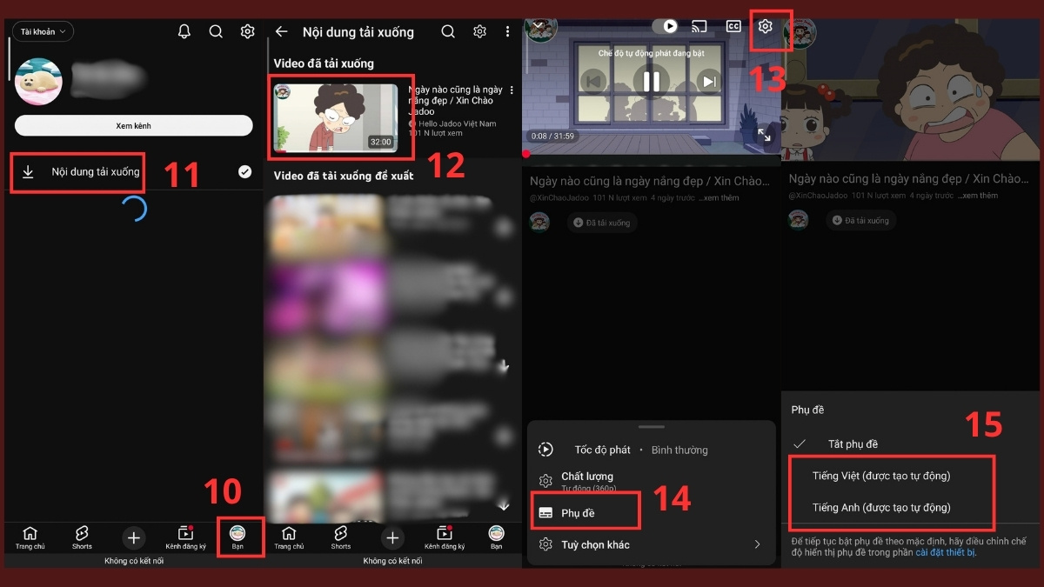Viewport: 1044px width, 587px height.
Task: Open Kênh đăng ký on downloads page
Action: (445, 537)
